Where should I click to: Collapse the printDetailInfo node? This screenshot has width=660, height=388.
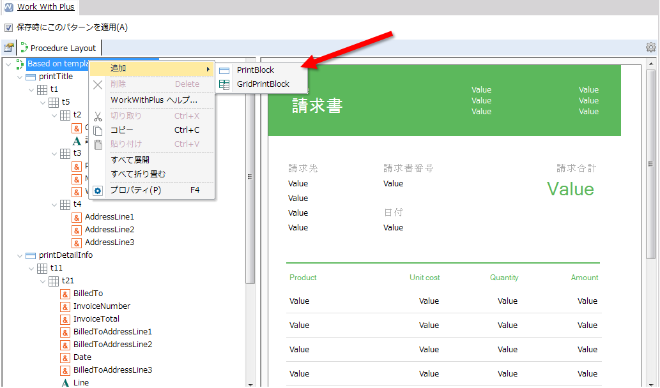(20, 255)
